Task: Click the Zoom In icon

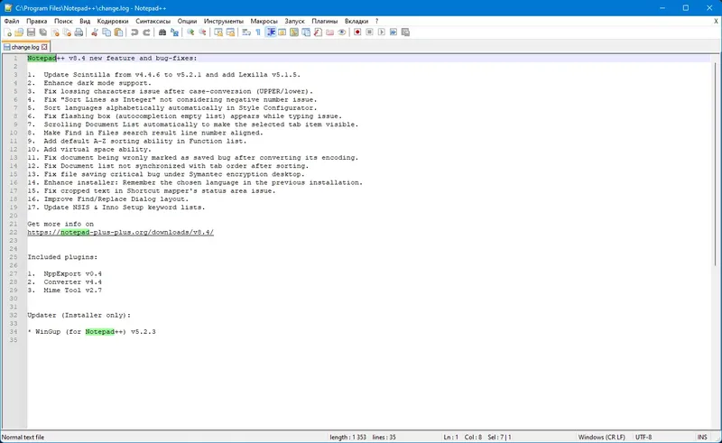Action: click(190, 32)
